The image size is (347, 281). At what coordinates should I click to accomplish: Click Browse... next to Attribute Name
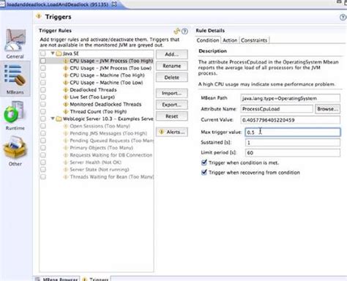click(x=327, y=109)
